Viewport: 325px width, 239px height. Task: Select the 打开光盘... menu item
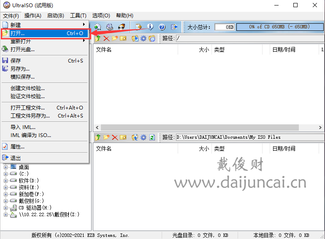(45, 49)
